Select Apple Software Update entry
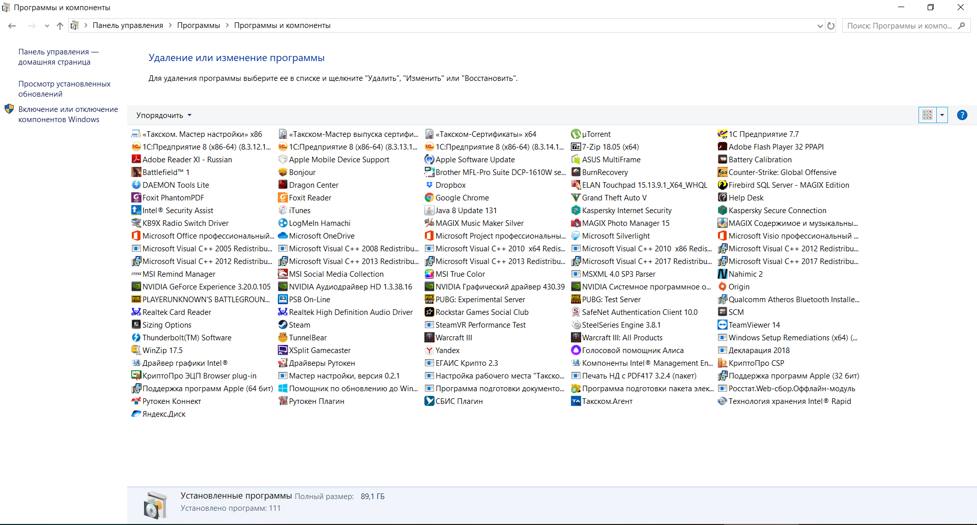This screenshot has height=525, width=977. (x=470, y=160)
